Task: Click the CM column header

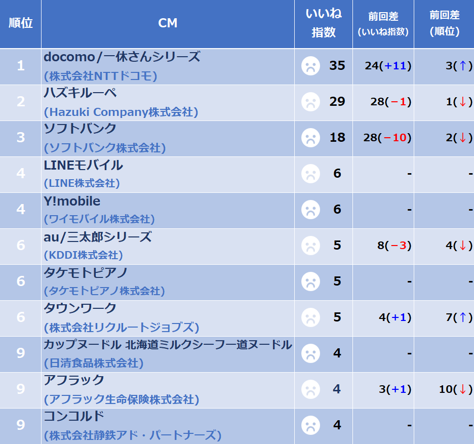Action: [168, 24]
